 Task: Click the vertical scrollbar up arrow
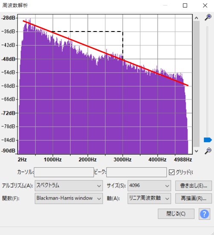pyautogui.click(x=196, y=18)
